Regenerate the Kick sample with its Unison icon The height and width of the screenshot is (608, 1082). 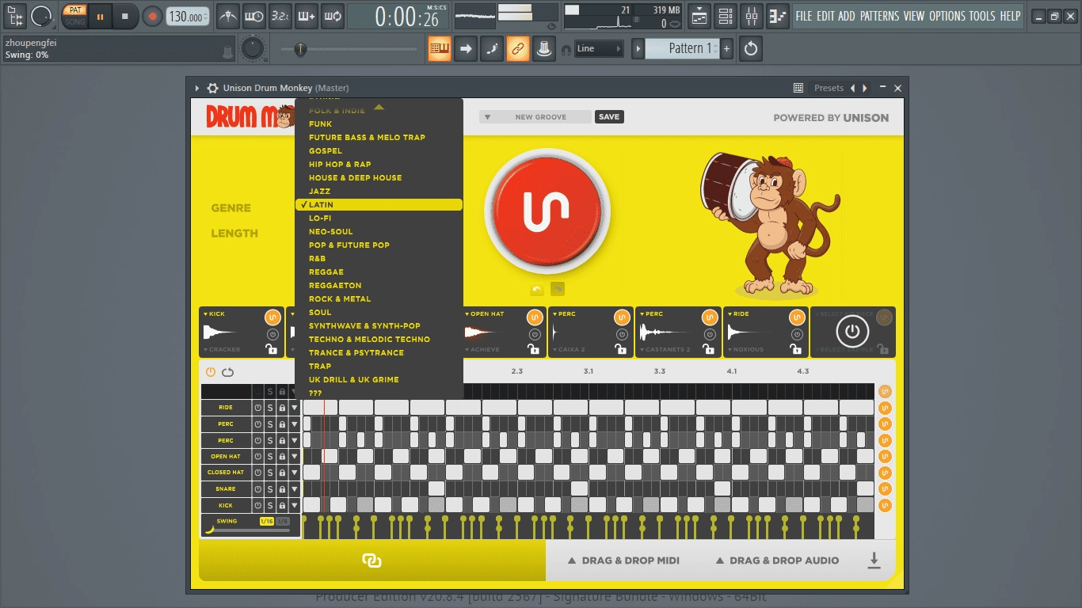pos(272,317)
